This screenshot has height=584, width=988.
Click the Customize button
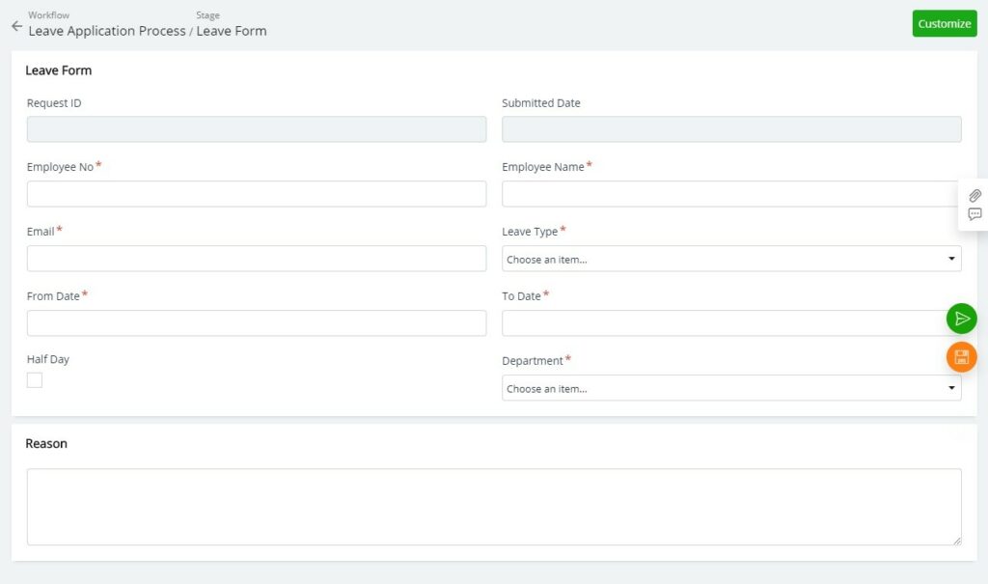(x=945, y=23)
